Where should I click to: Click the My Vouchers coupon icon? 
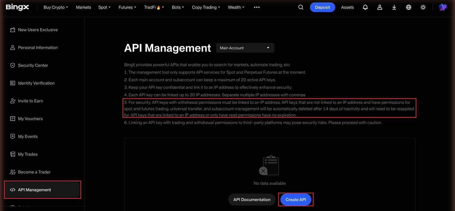click(x=13, y=119)
